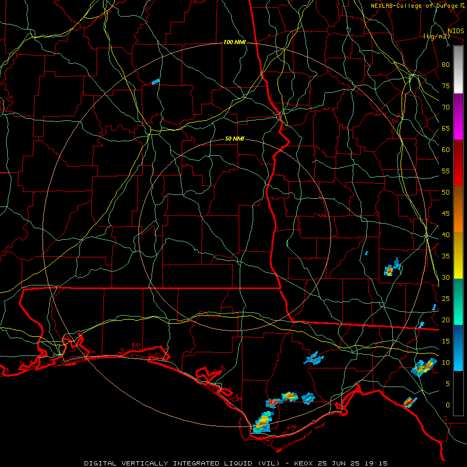Click the 50 scale value
This screenshot has height=467, width=467.
tap(446, 192)
